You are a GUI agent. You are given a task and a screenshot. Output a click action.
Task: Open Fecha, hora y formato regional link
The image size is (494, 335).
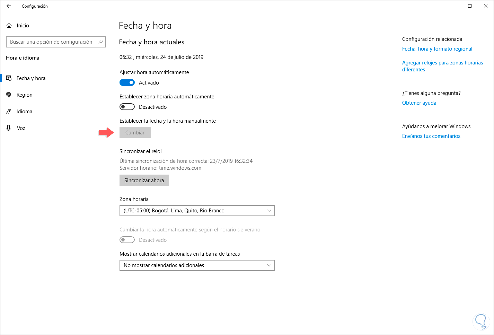click(x=437, y=49)
